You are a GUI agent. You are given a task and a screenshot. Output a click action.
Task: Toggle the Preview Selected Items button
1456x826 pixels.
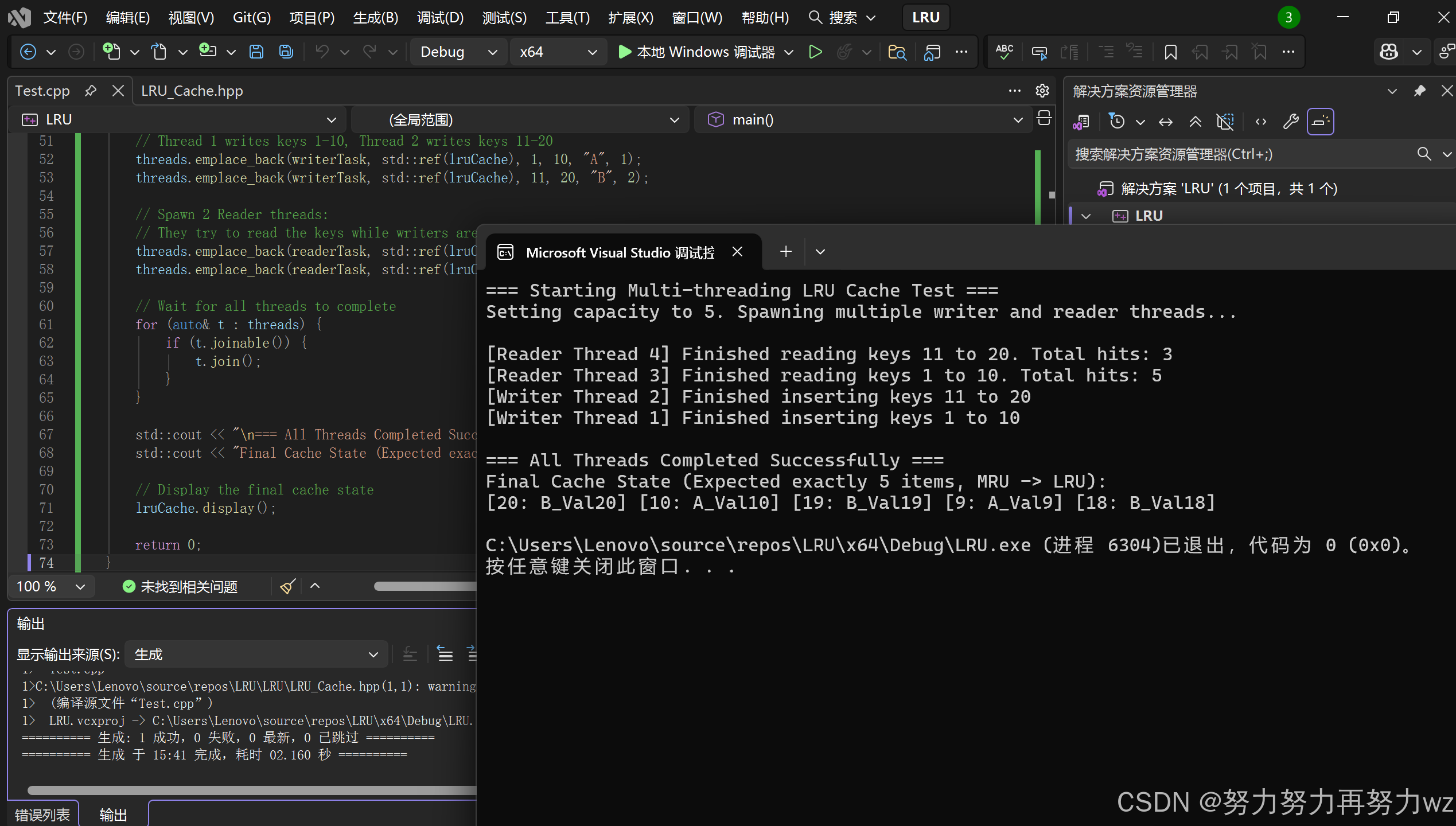click(1320, 121)
